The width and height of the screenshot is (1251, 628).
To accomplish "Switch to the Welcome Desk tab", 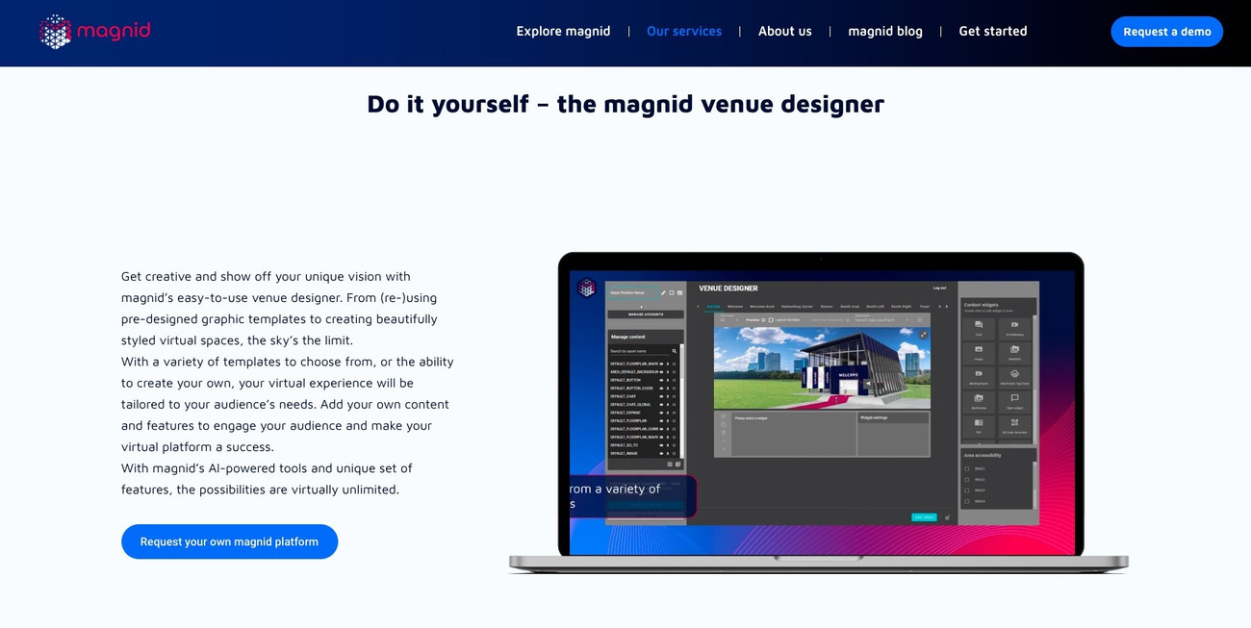I will pos(762,307).
